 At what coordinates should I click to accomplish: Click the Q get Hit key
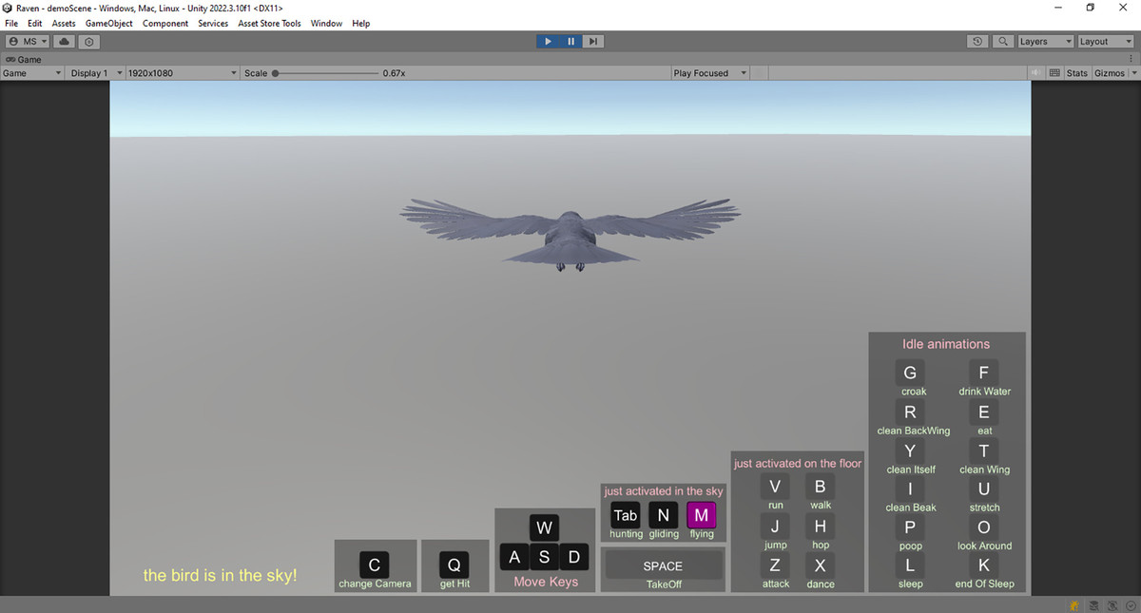pyautogui.click(x=454, y=565)
